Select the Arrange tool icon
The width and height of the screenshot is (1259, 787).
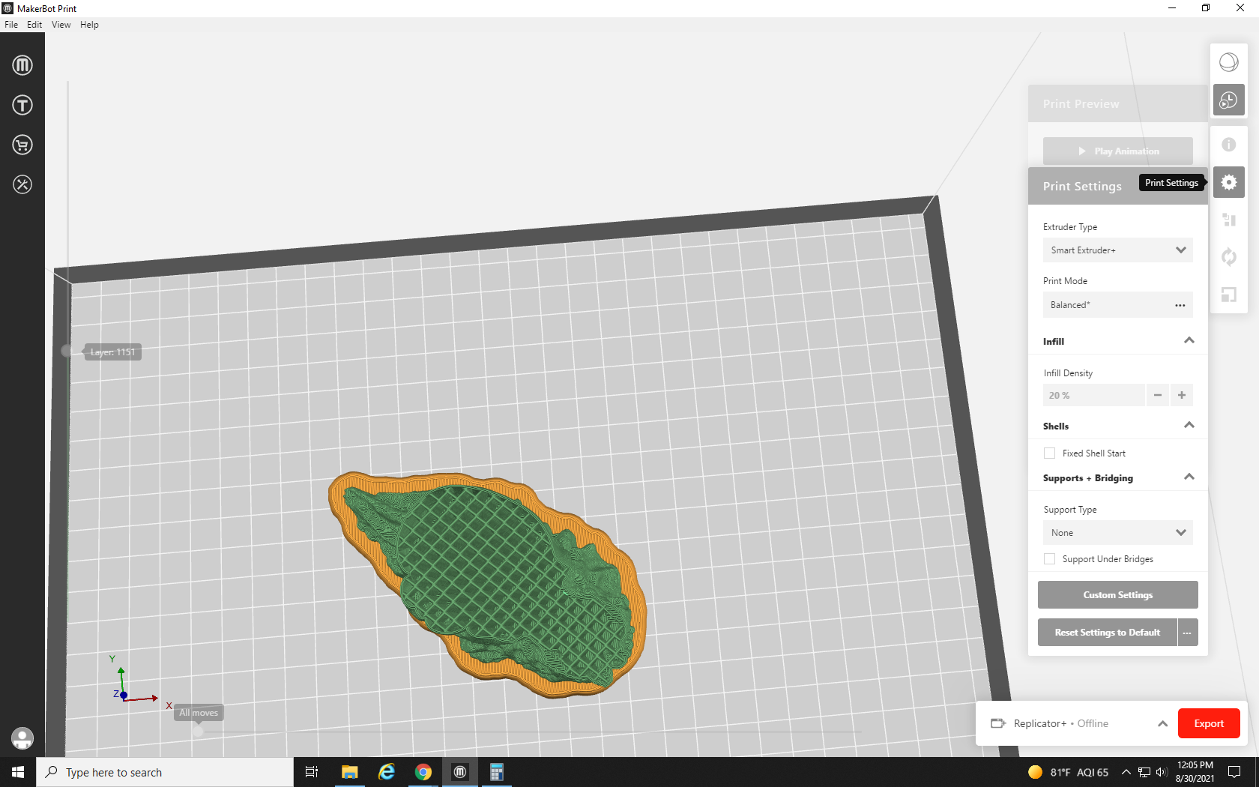click(1229, 220)
